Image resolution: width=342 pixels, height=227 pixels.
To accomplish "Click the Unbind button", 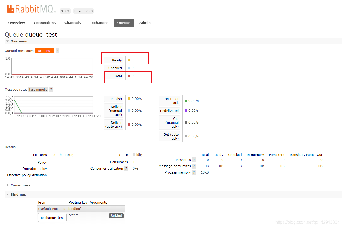I will pos(116,215).
